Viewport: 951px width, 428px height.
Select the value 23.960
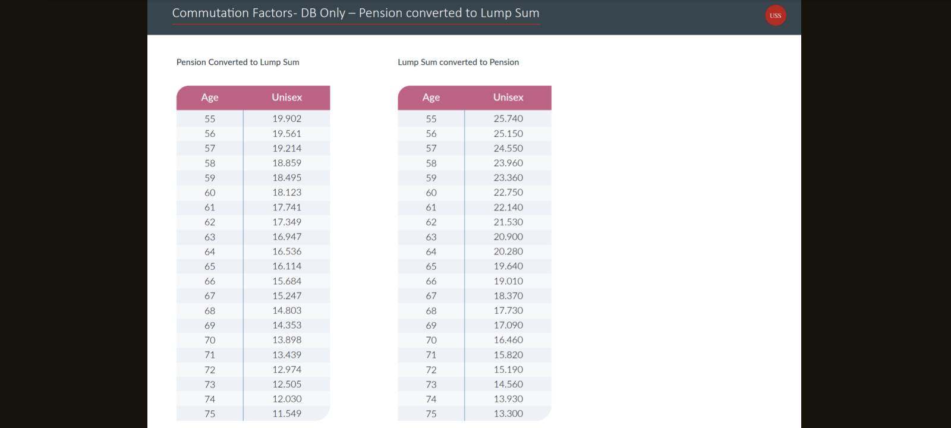coord(508,163)
